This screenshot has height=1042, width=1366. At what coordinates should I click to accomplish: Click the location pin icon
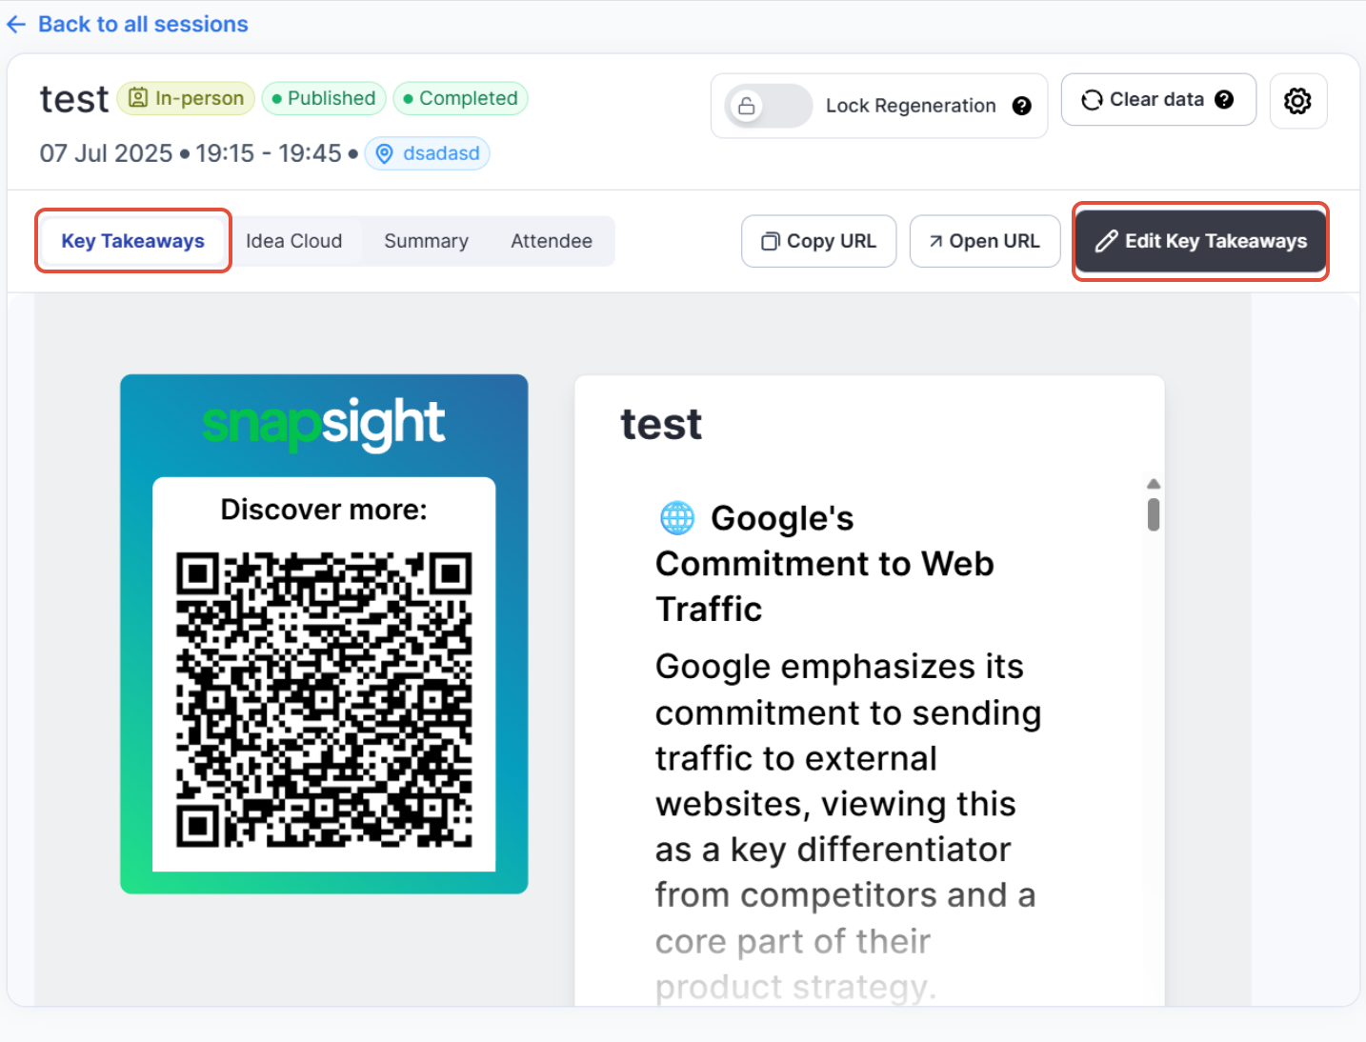click(x=384, y=154)
